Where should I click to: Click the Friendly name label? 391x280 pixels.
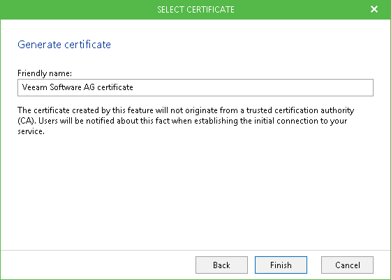(x=45, y=73)
